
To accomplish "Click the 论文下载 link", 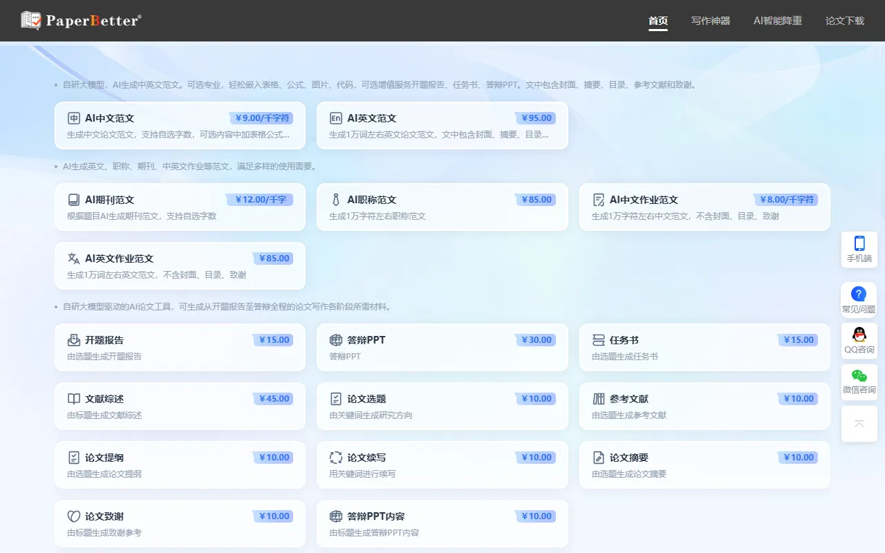I will (x=844, y=21).
